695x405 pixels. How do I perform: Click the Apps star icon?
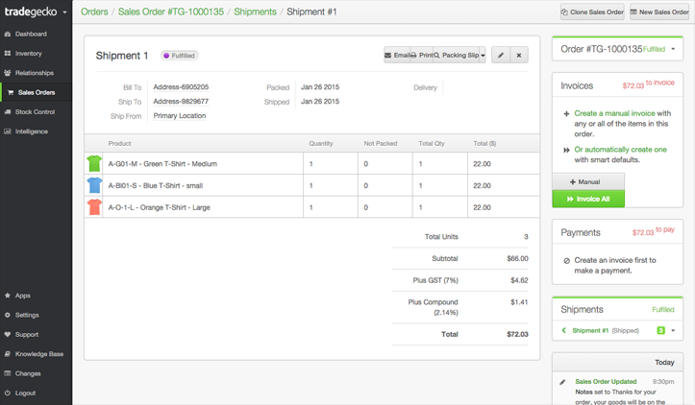(x=7, y=296)
